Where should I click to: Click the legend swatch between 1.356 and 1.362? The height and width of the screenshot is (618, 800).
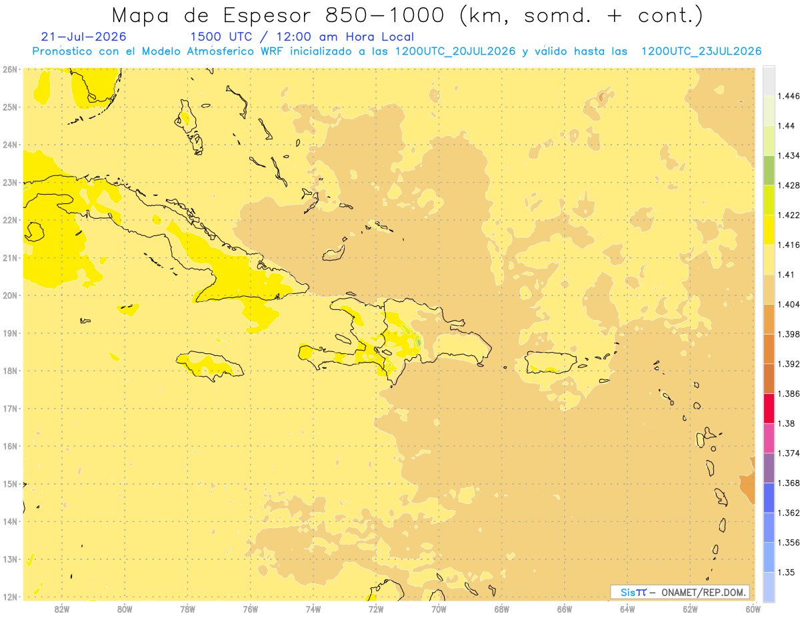point(769,527)
